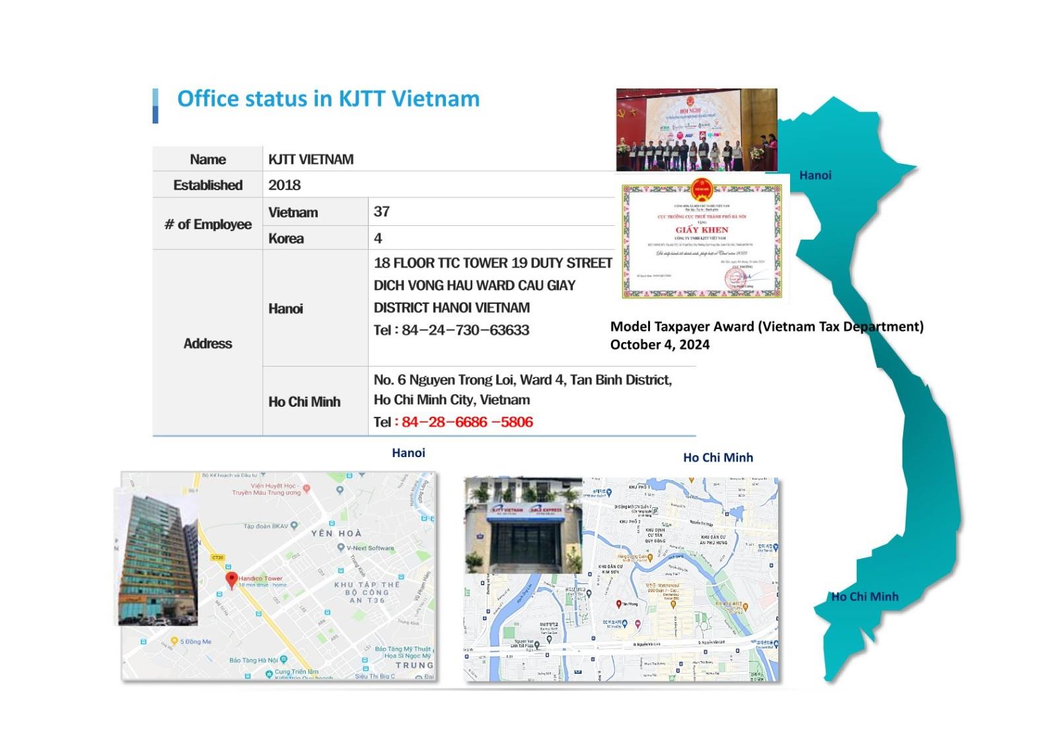1057x747 pixels.
Task: Select 'No. 6 Nguyen Trong Loi, Ward 4' address line
Action: (523, 380)
